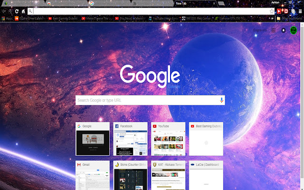Switch to the tab with globe favicon
Viewport: 304px width, 190px height.
(x=23, y=3)
